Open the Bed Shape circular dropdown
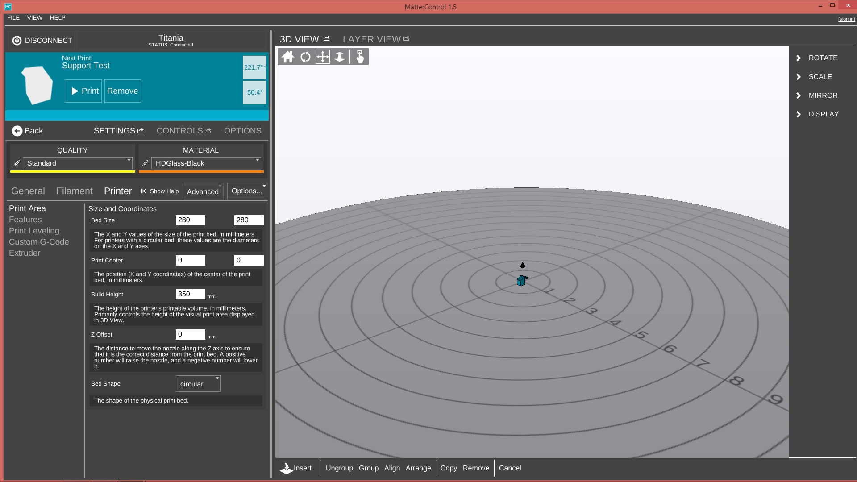The width and height of the screenshot is (857, 482). click(x=198, y=384)
